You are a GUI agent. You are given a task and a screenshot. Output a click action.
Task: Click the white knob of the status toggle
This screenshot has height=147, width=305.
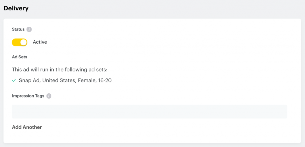(x=23, y=42)
